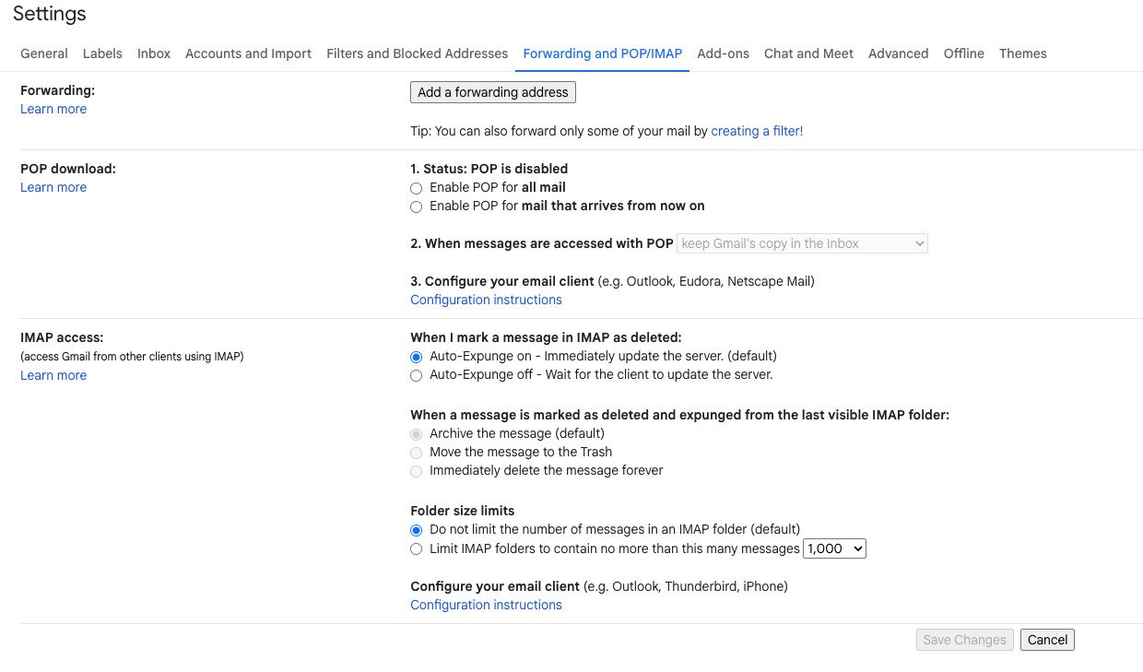This screenshot has width=1143, height=672.
Task: Open the 1,000 messages limit dropdown
Action: point(834,548)
